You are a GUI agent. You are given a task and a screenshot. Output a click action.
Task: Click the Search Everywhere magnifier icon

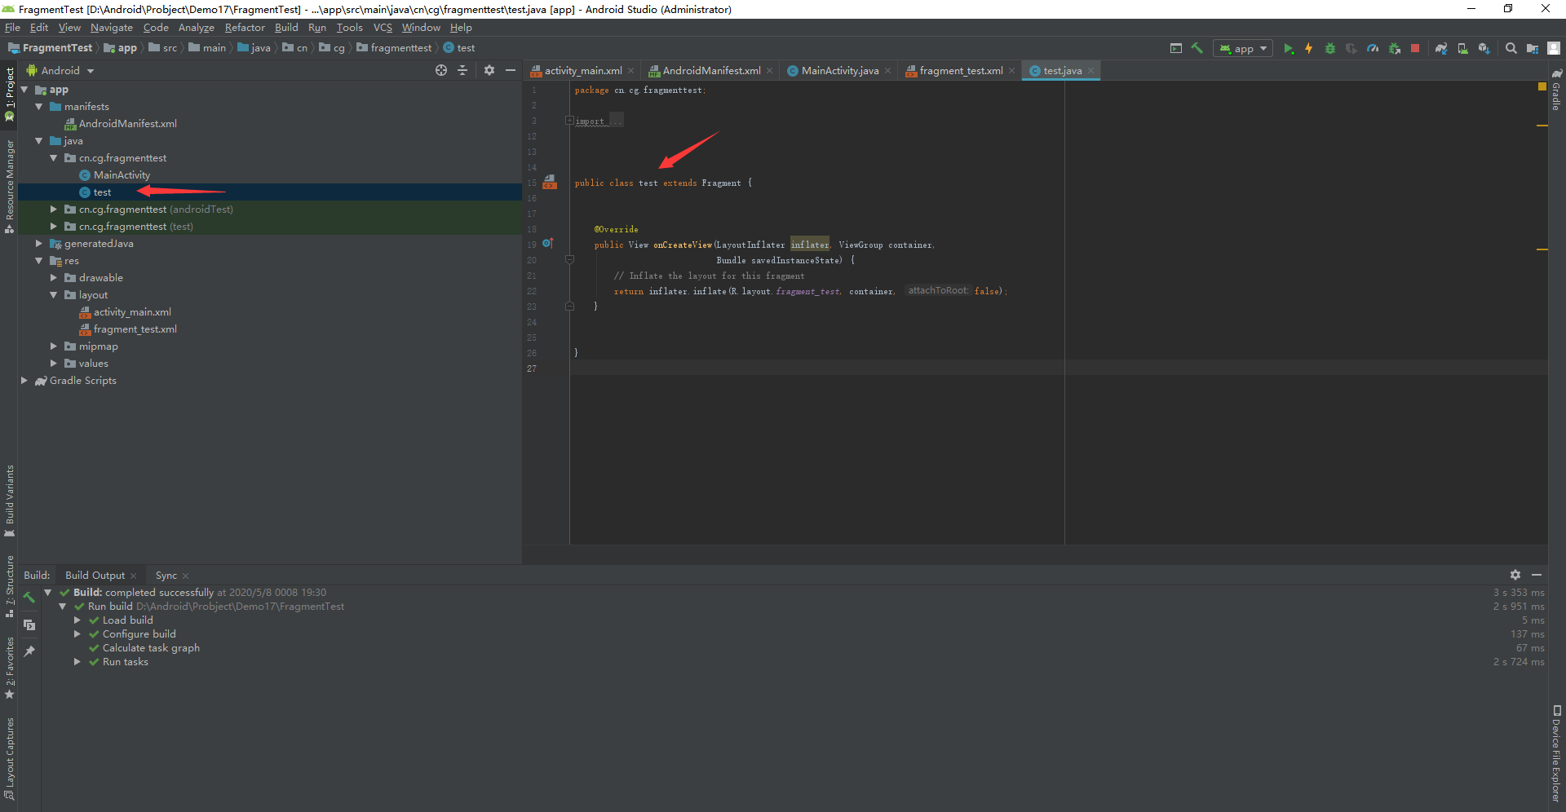[x=1511, y=49]
